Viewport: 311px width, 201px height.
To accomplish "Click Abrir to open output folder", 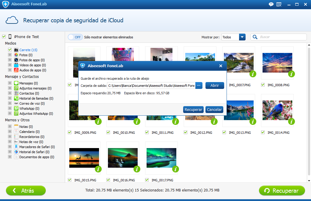I will [215, 86].
